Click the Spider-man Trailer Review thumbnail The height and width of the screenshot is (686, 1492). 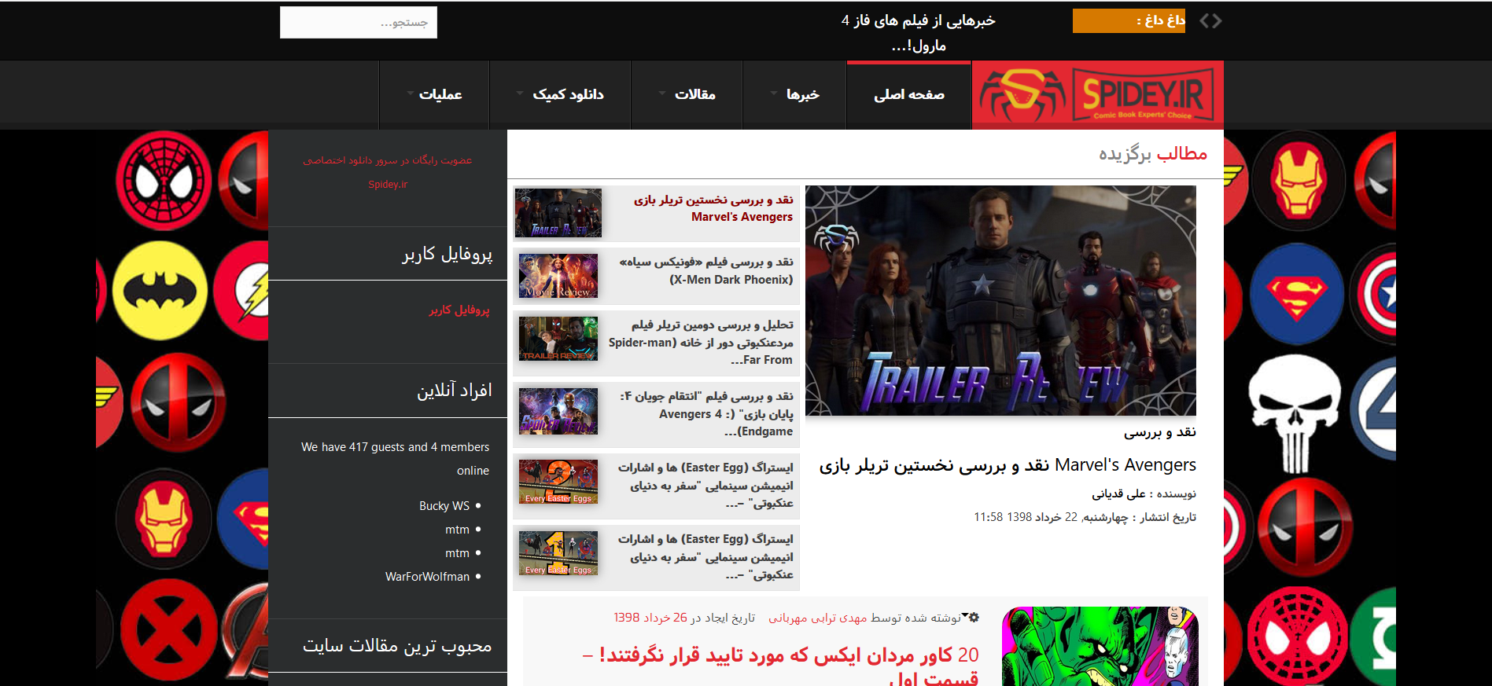[558, 339]
